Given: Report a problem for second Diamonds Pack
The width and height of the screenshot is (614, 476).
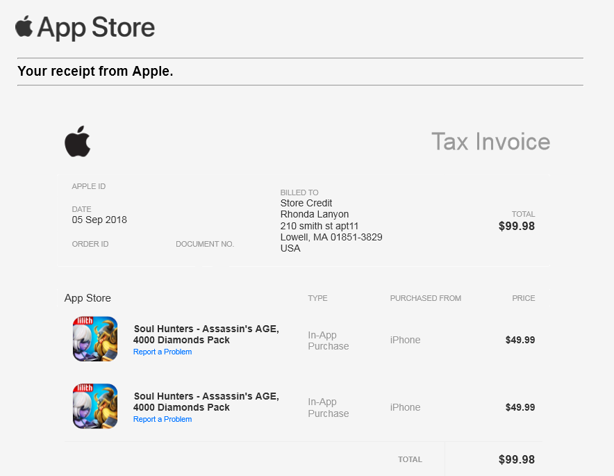Looking at the screenshot, I should pos(163,420).
